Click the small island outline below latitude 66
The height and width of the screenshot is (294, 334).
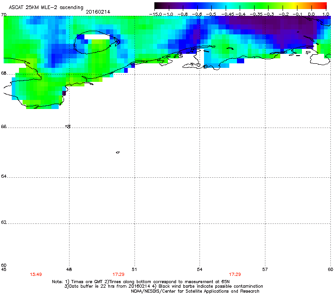coord(118,152)
